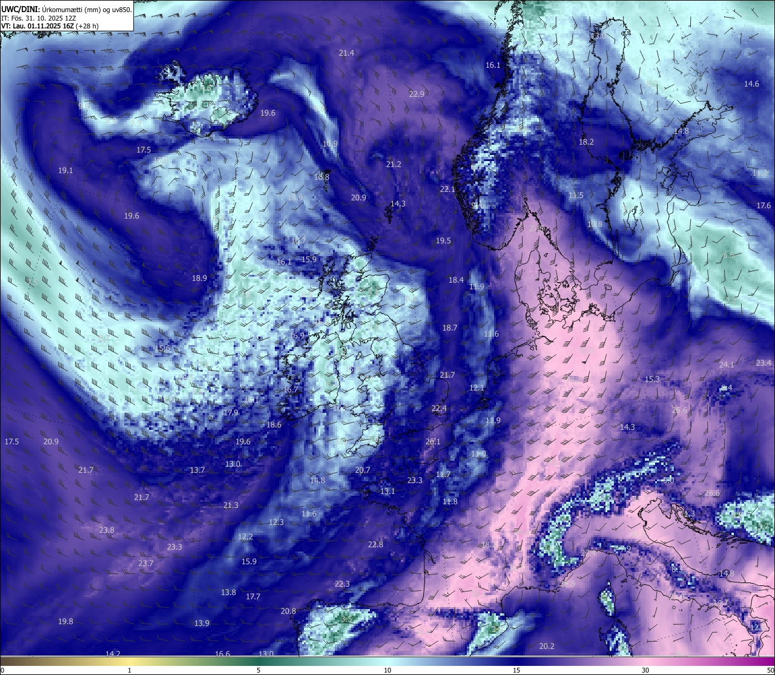
Task: Click the 17.7 value label
Action: click(253, 597)
